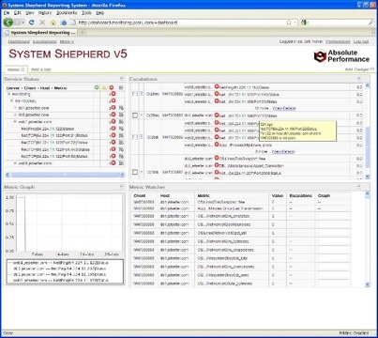Screen dimensions: 378x338
Task: Click the Service Status horizontal scrollbar
Action: point(65,175)
